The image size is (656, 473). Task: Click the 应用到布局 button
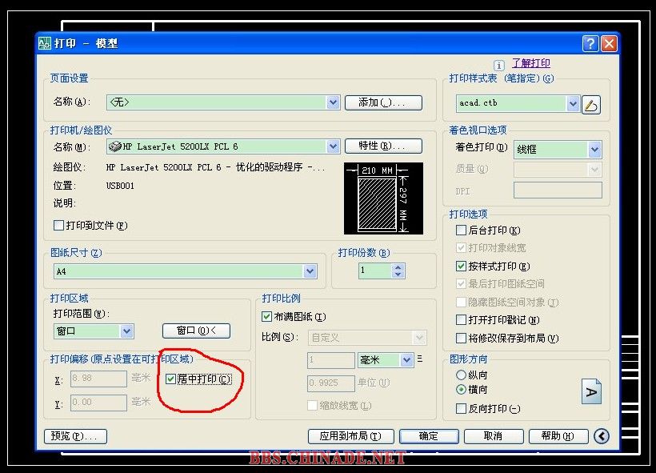(350, 436)
